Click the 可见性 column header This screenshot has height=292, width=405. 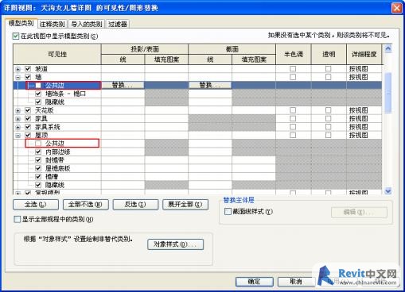pos(57,54)
